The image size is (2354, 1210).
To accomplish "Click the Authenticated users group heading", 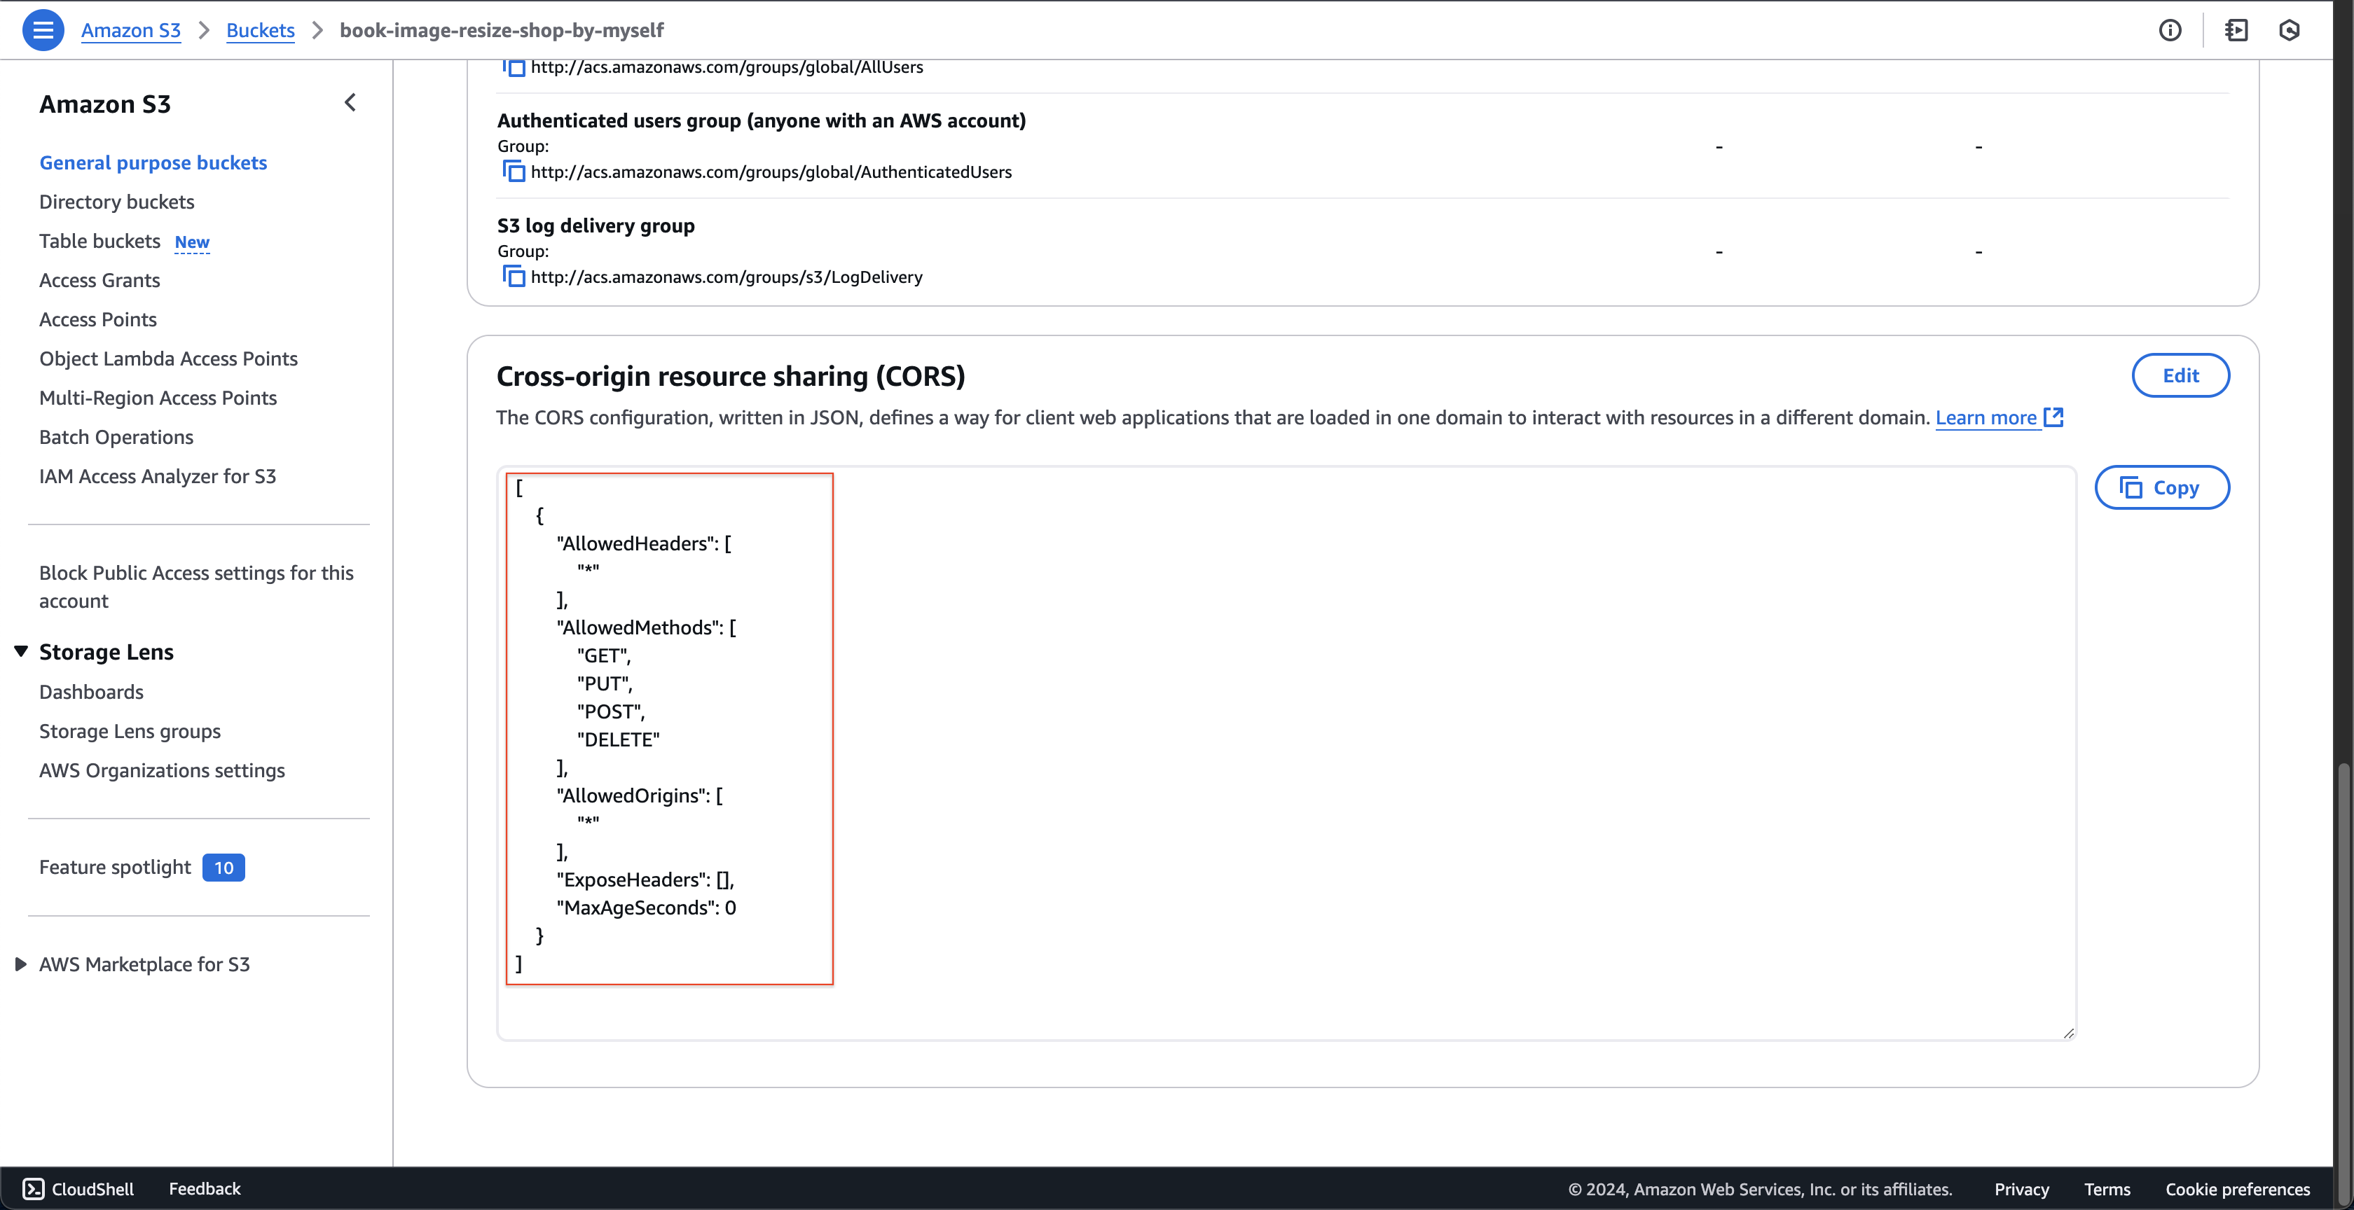I will tap(762, 120).
